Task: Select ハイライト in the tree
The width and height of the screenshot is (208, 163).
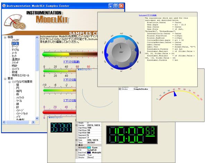Action: tap(20, 97)
